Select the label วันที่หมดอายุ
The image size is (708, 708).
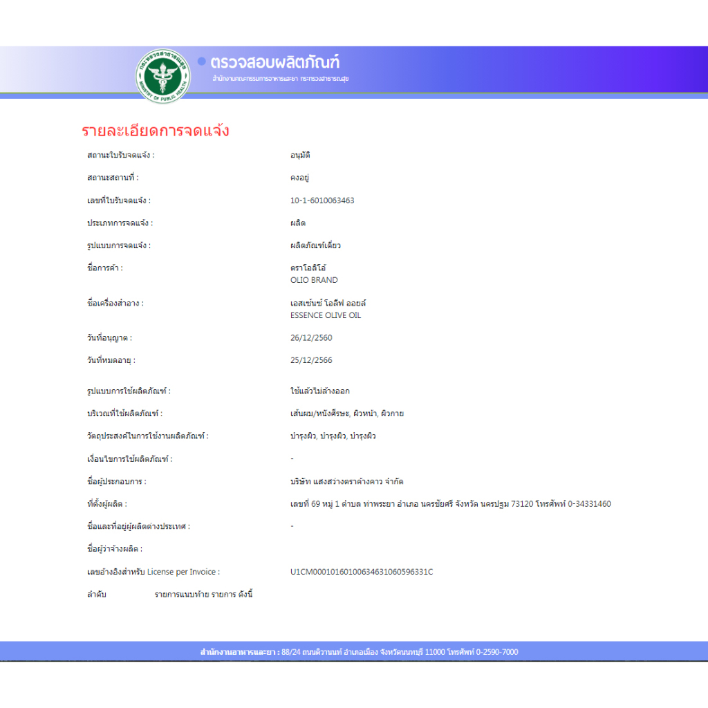click(x=111, y=360)
